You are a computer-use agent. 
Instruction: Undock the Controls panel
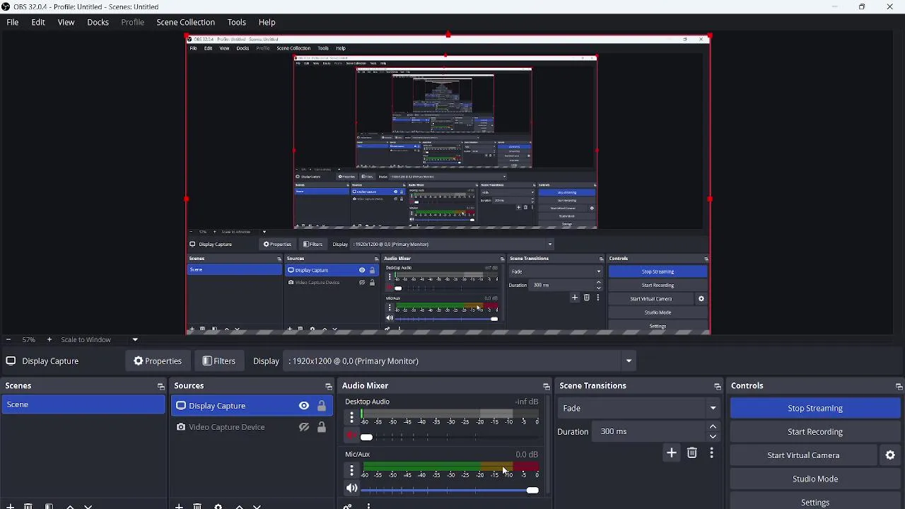tap(899, 387)
